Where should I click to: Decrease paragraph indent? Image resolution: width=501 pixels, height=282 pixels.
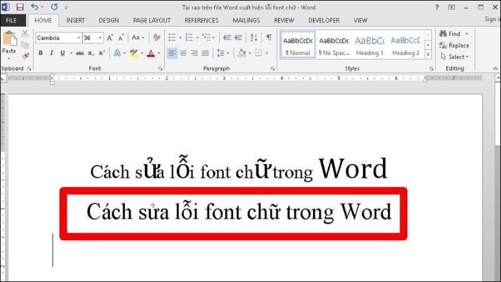[227, 37]
